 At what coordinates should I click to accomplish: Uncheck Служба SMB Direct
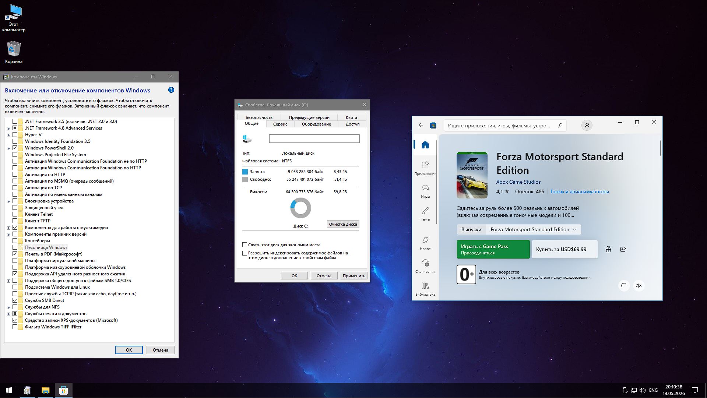point(15,300)
